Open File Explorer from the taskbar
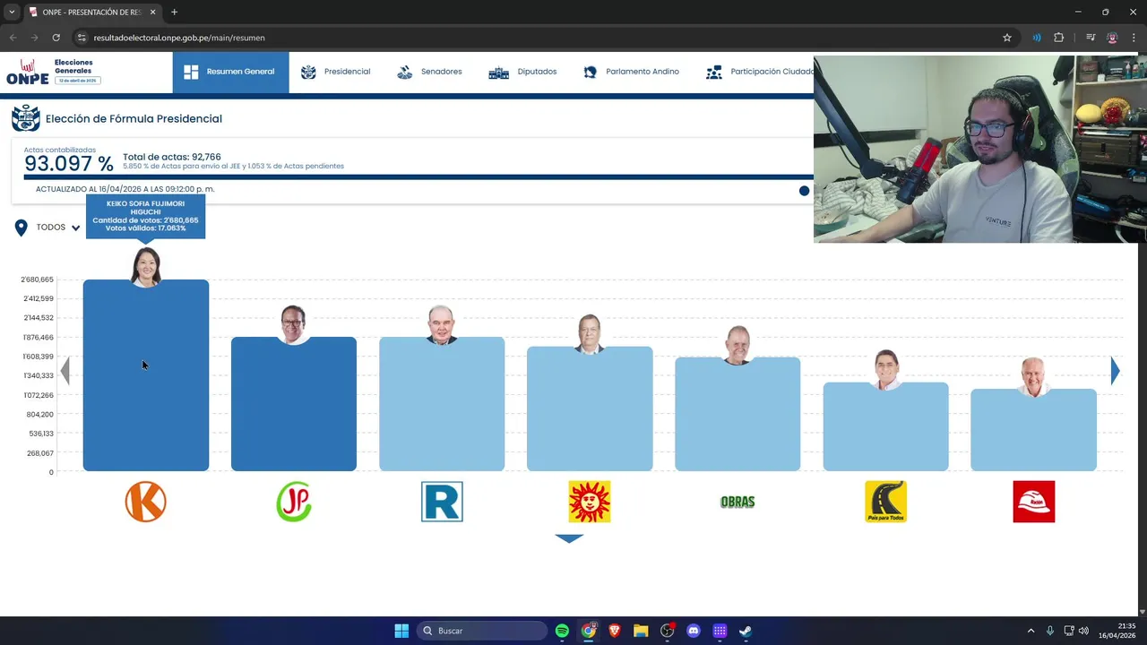This screenshot has height=645, width=1147. [x=641, y=631]
